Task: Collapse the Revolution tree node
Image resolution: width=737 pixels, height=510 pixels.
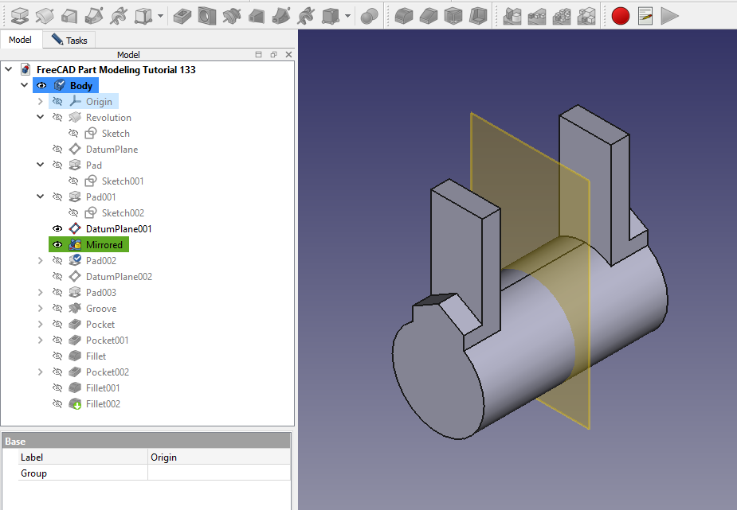Action: click(41, 118)
